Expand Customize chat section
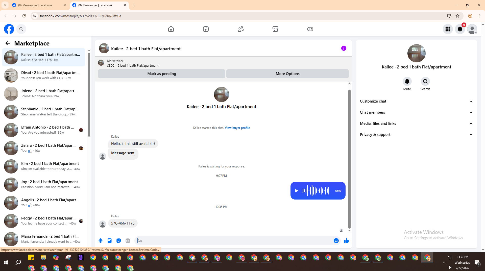The height and width of the screenshot is (271, 485). tap(416, 101)
